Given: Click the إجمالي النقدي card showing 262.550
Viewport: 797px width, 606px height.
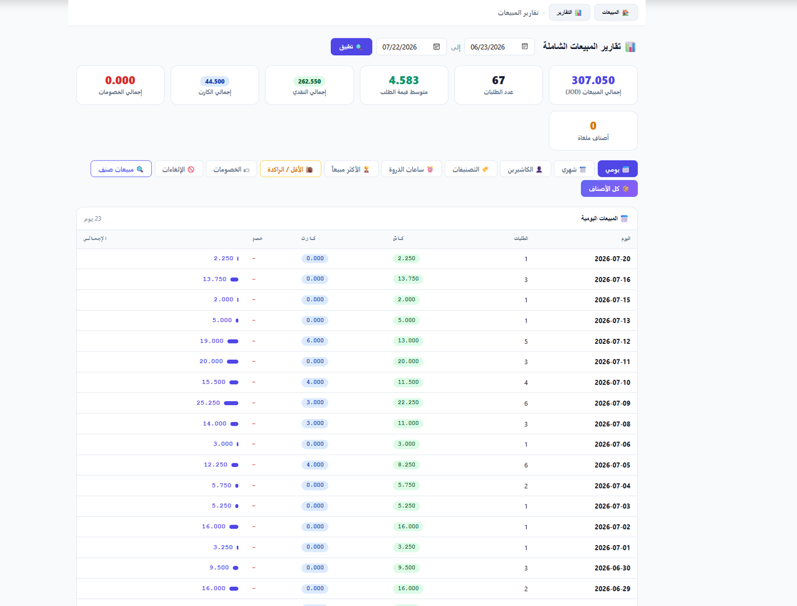Looking at the screenshot, I should 309,85.
